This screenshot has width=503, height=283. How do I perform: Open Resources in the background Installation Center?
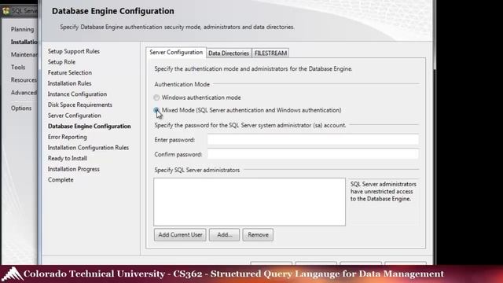(x=24, y=80)
